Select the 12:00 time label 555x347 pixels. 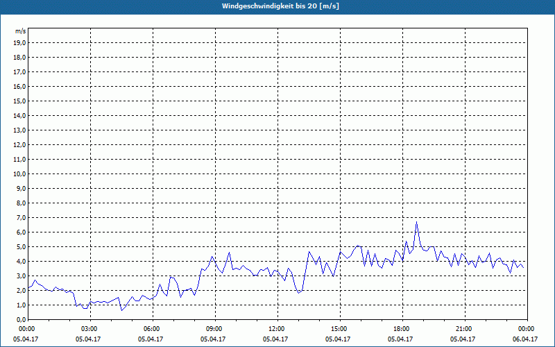point(277,329)
